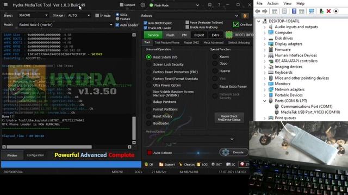Click the green chip BOOT/INFO icon
This screenshot has height=195, width=348.
tap(229, 35)
